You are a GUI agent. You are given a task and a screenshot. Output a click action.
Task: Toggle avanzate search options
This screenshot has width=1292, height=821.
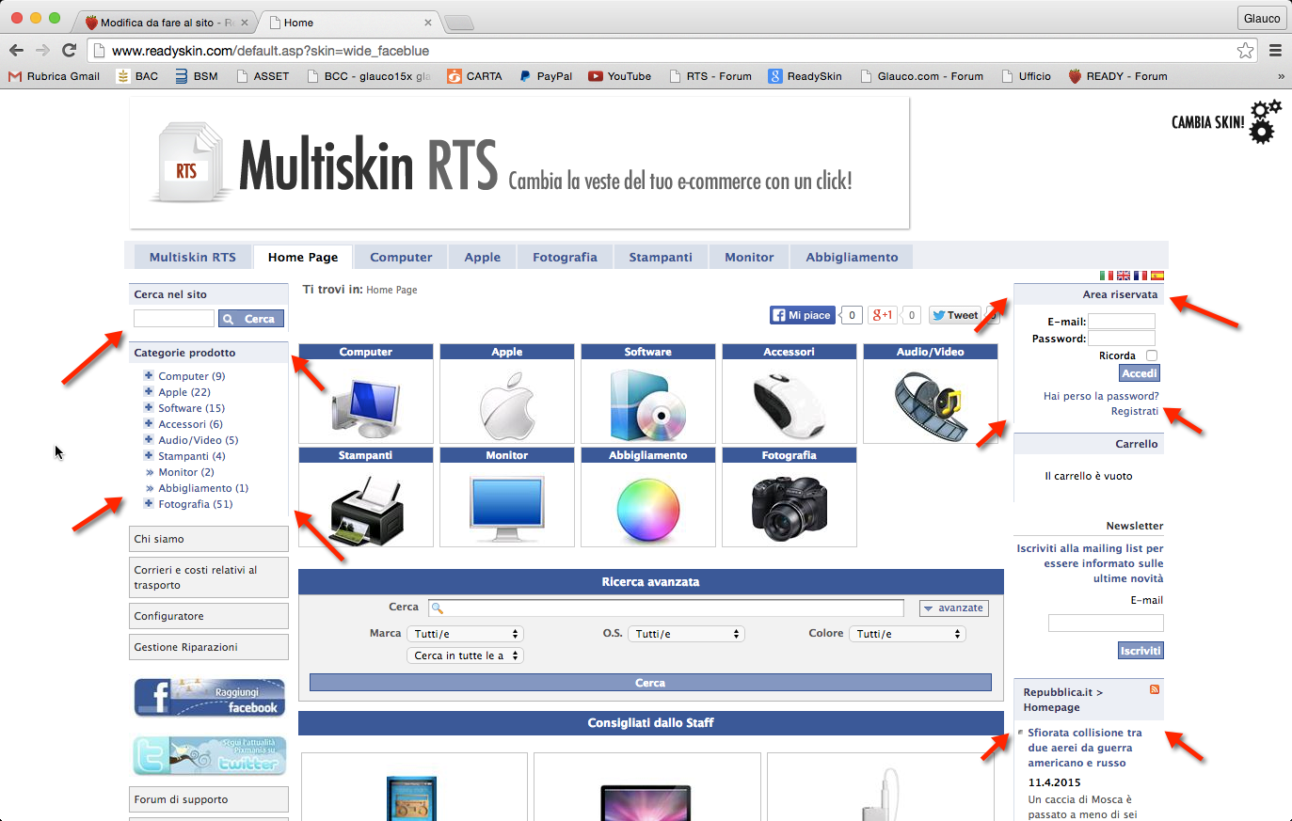953,608
